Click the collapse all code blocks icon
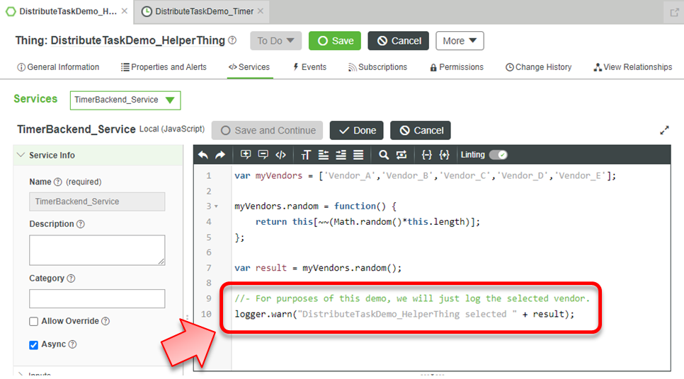This screenshot has height=379, width=684. tap(427, 155)
